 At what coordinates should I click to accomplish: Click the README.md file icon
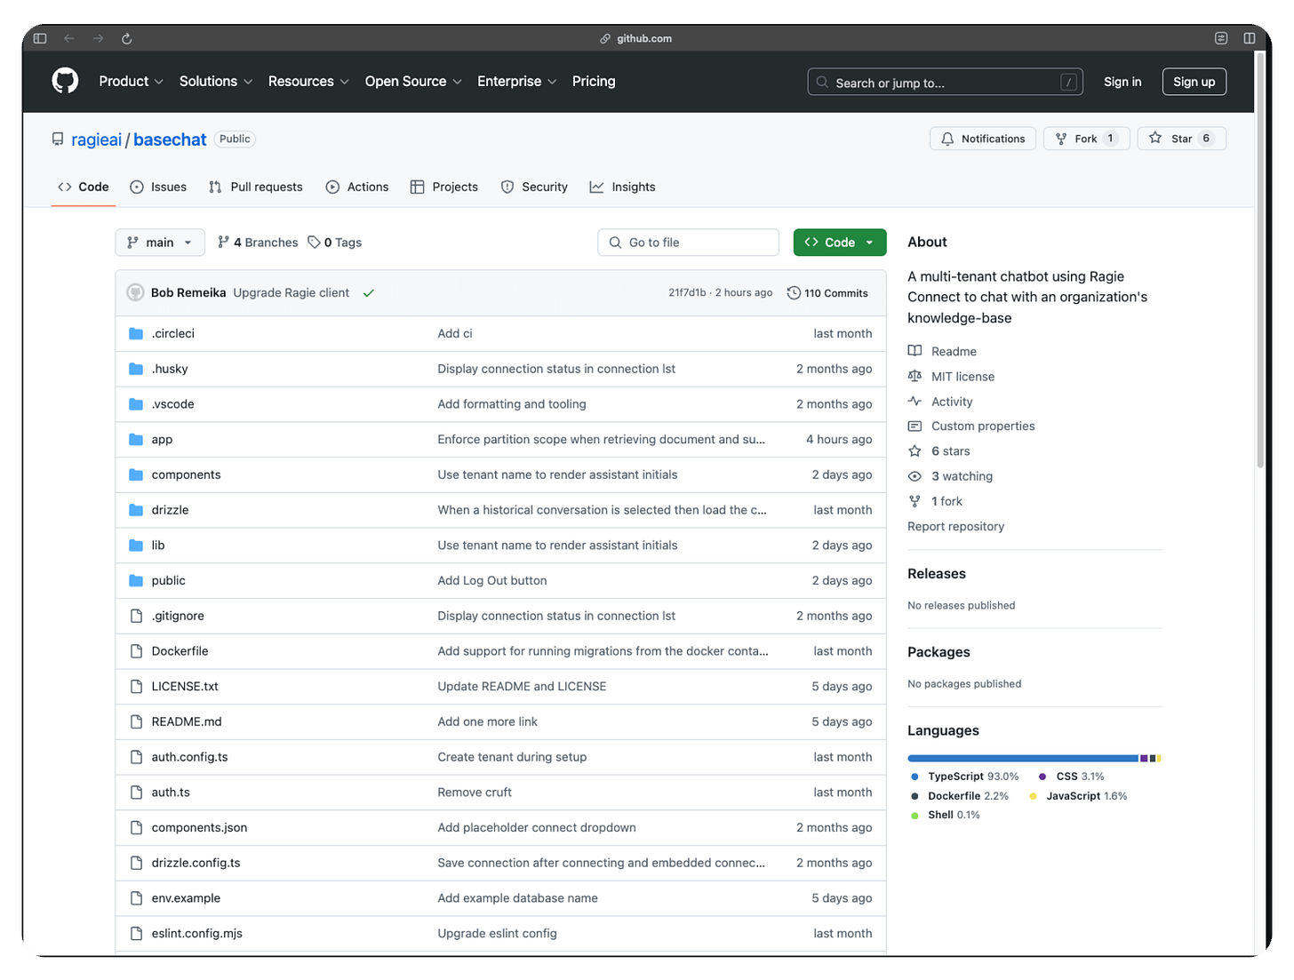[x=136, y=721]
